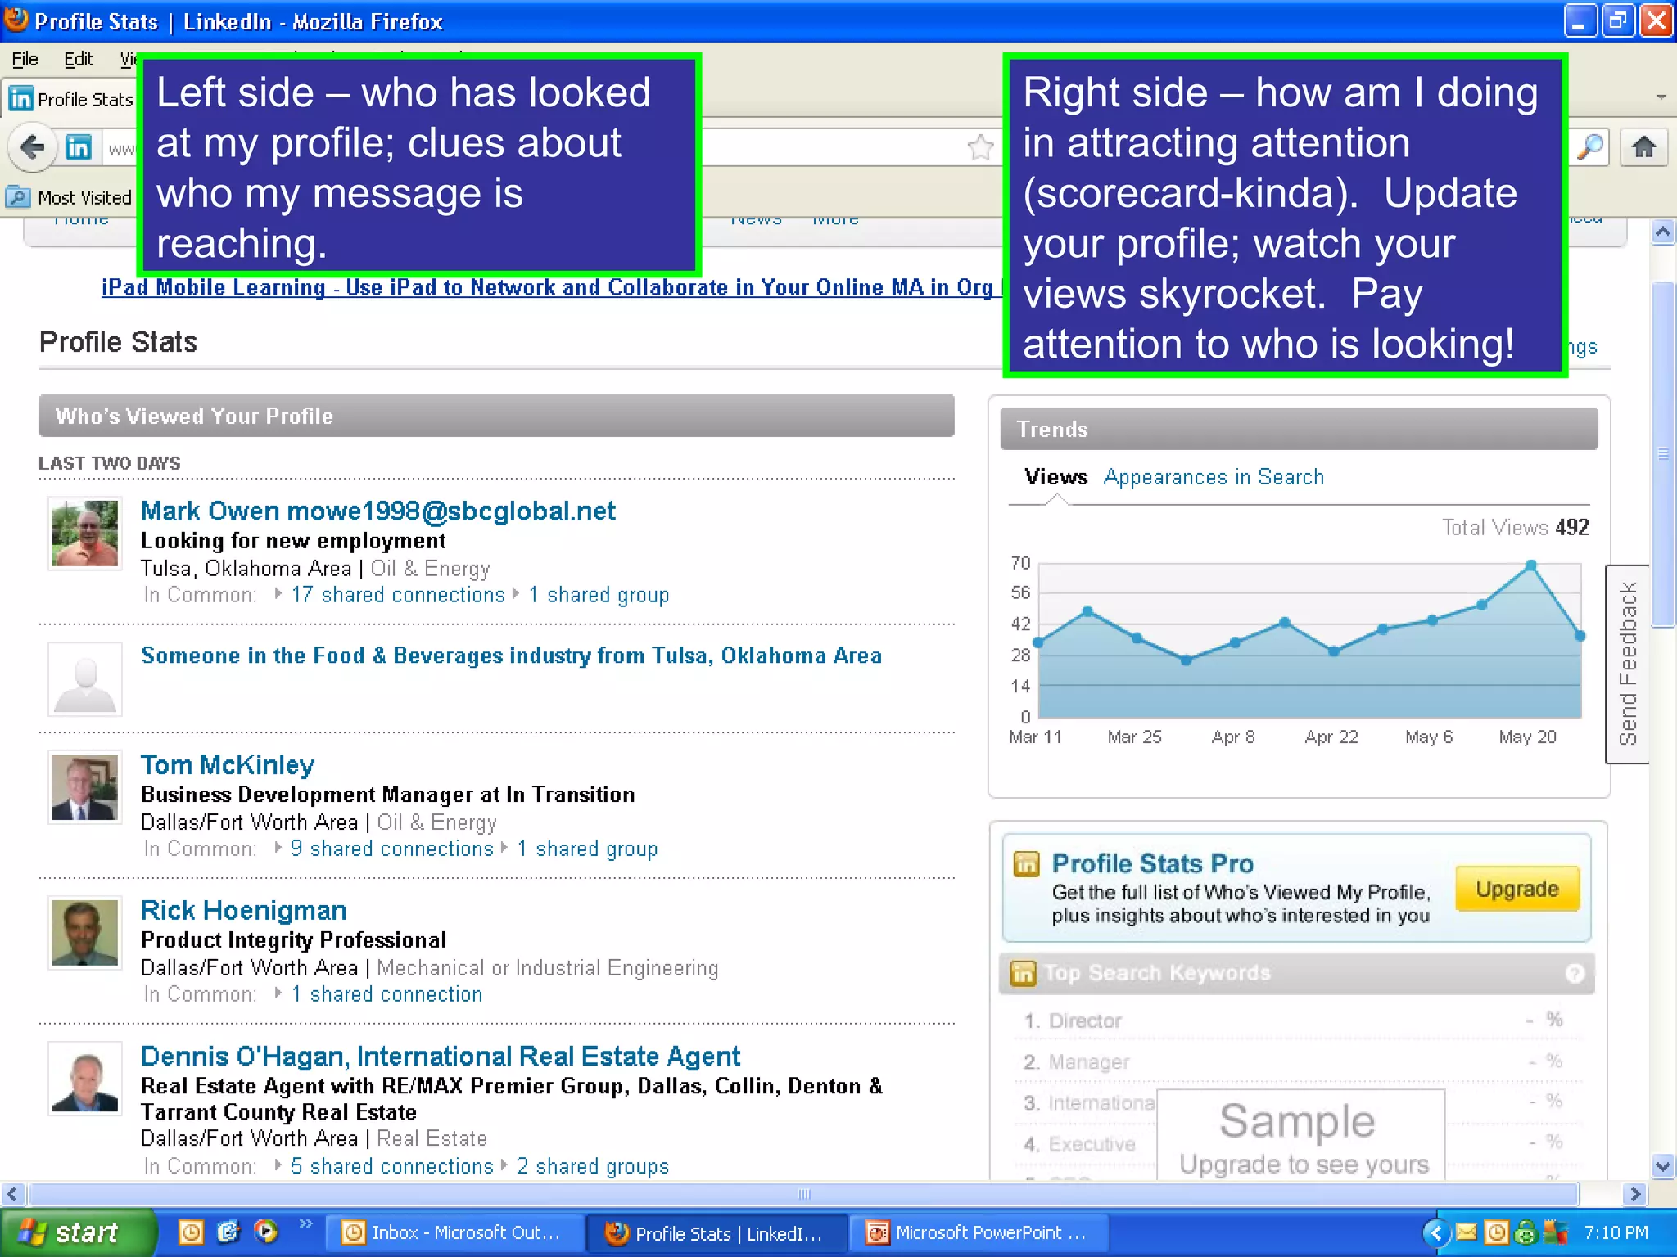Click the anonymous viewer silhouette picture
1677x1257 pixels.
point(85,679)
